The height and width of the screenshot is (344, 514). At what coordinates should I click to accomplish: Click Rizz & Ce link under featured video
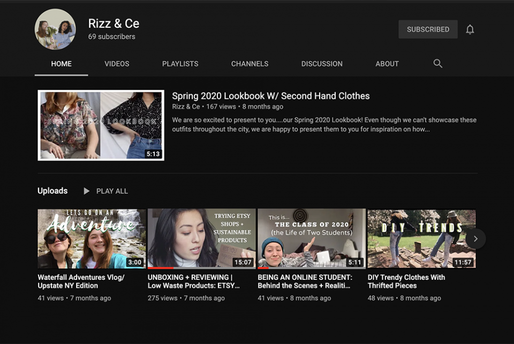[x=186, y=106]
